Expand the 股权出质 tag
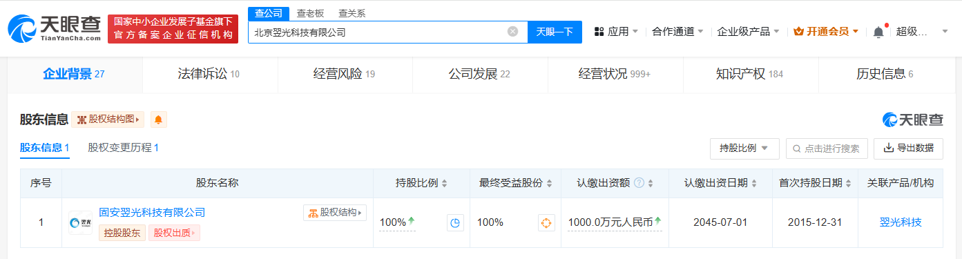This screenshot has height=259, width=962. (174, 233)
